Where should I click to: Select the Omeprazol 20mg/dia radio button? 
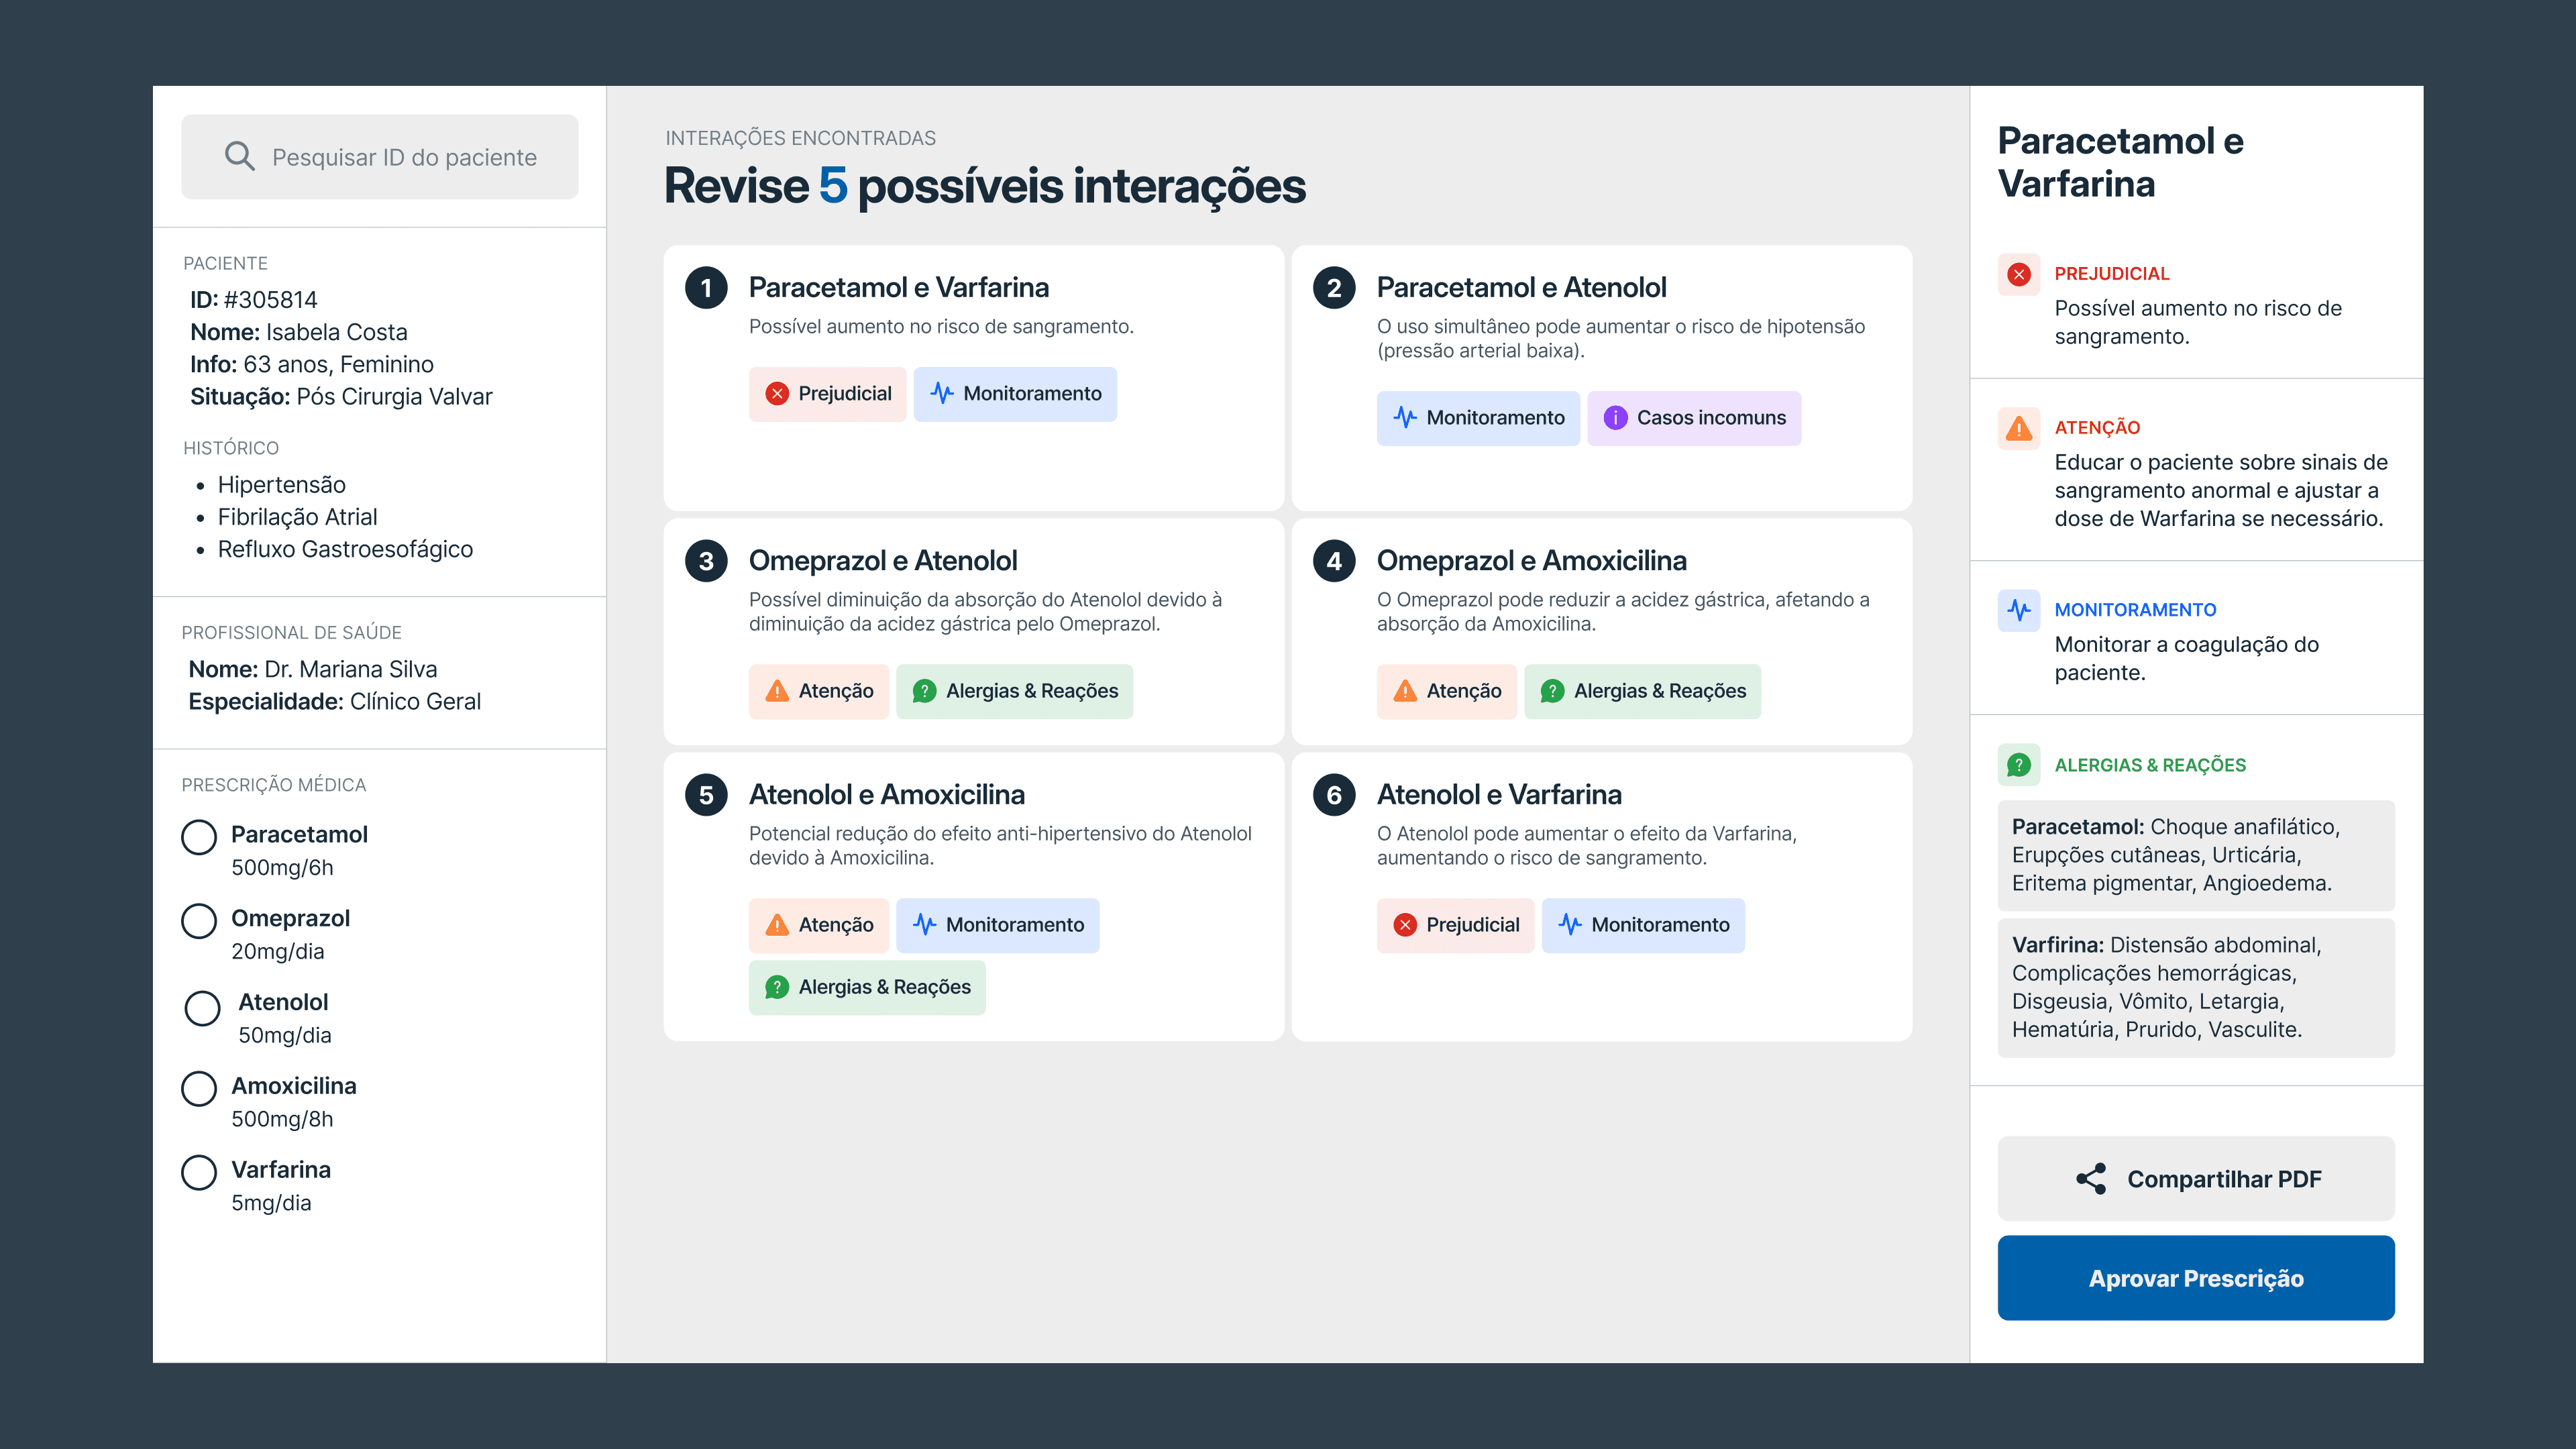tap(199, 921)
